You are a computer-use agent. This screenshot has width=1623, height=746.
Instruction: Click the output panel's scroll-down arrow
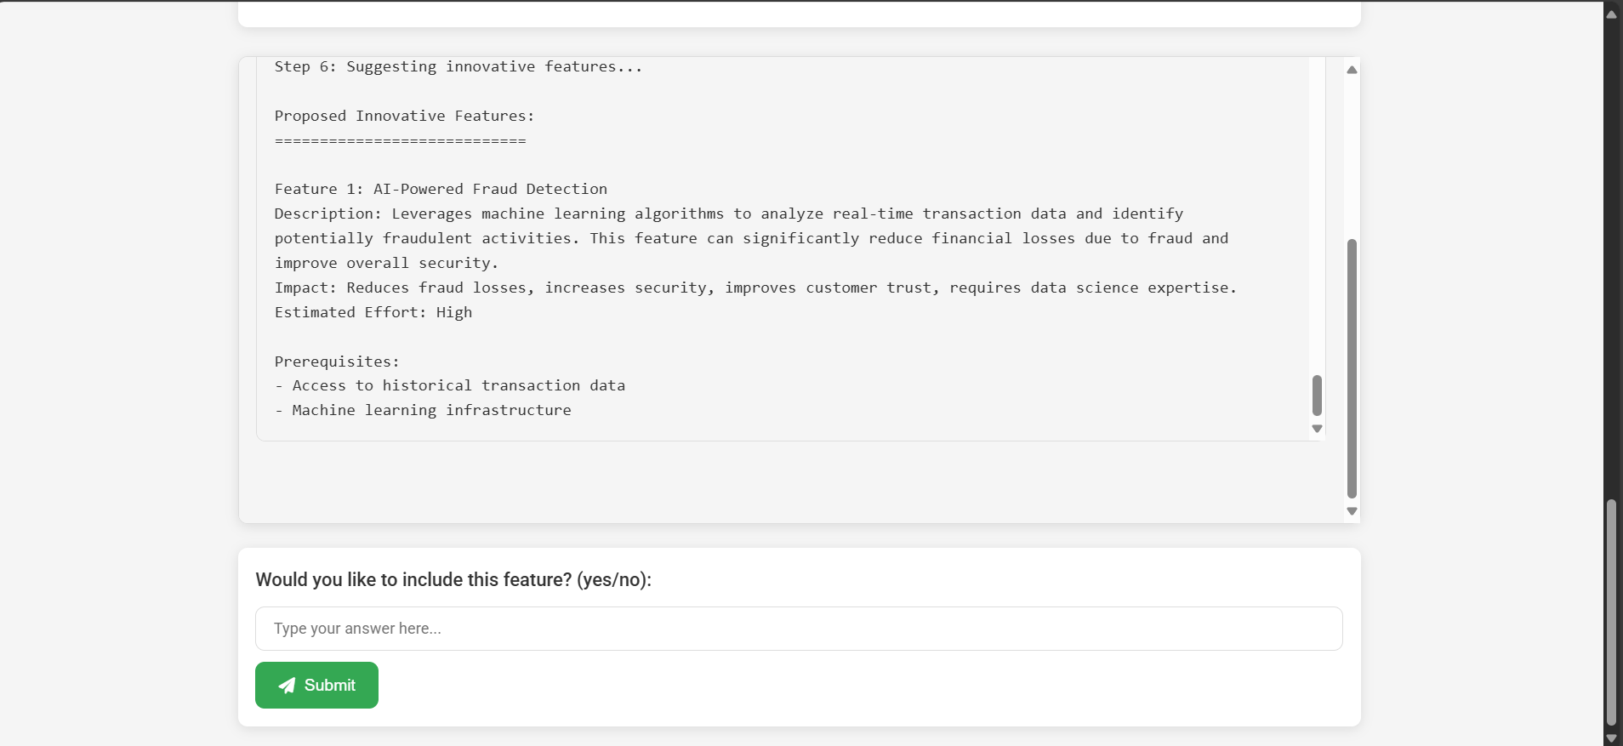1352,511
